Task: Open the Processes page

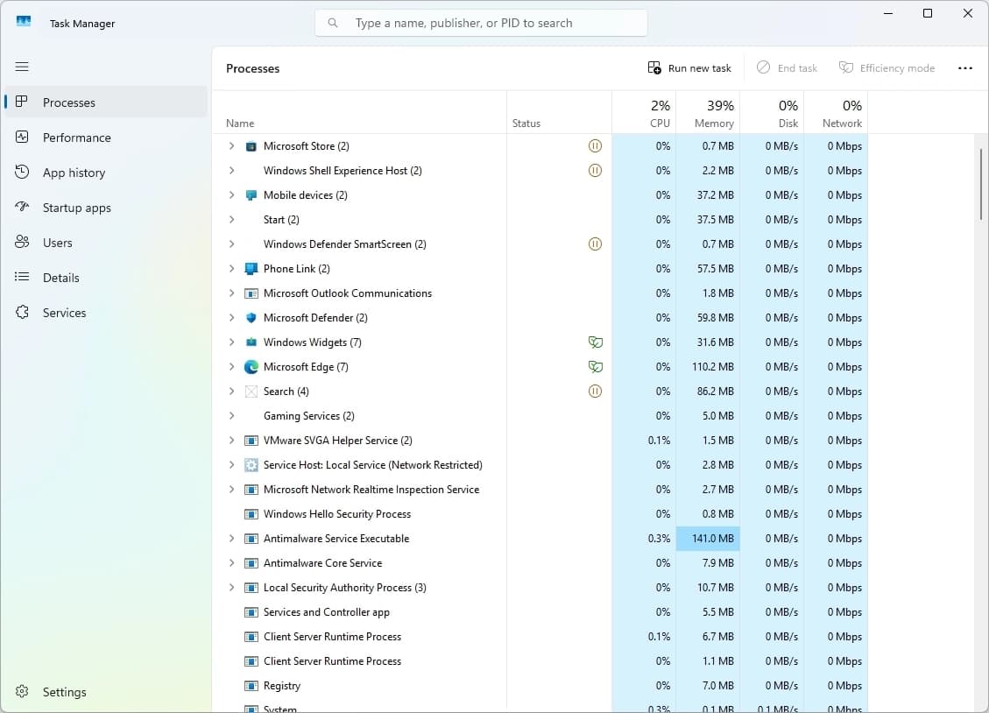Action: [106, 102]
